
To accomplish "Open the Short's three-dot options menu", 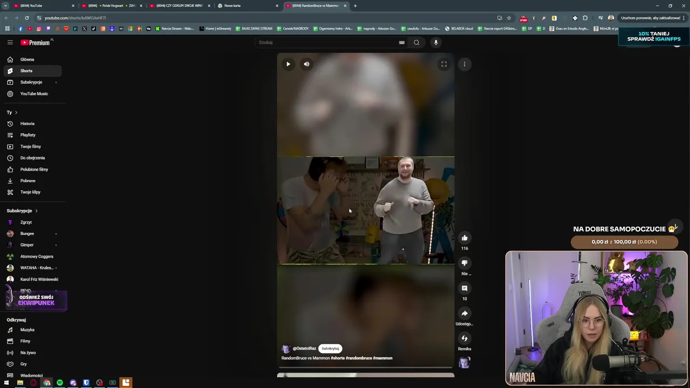I will [x=464, y=64].
